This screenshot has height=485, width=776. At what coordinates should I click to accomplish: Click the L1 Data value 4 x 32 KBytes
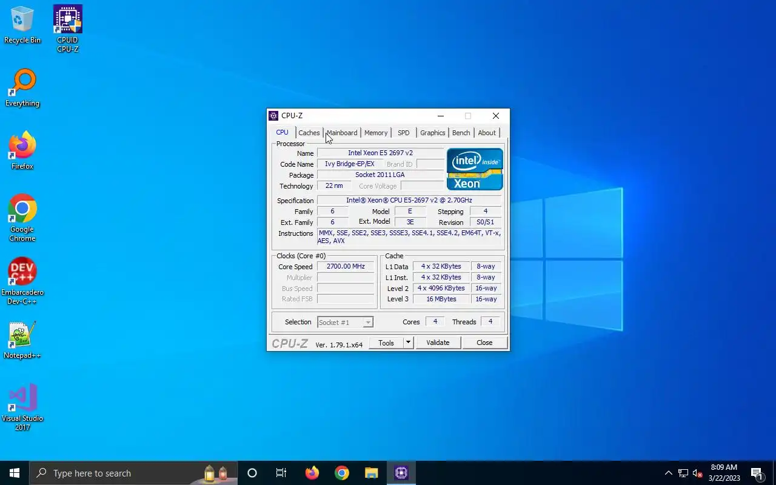pos(441,266)
